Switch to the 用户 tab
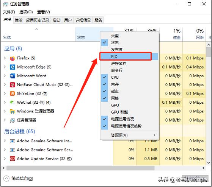Image resolution: width=212 pixels, height=187 pixels. click(68, 20)
